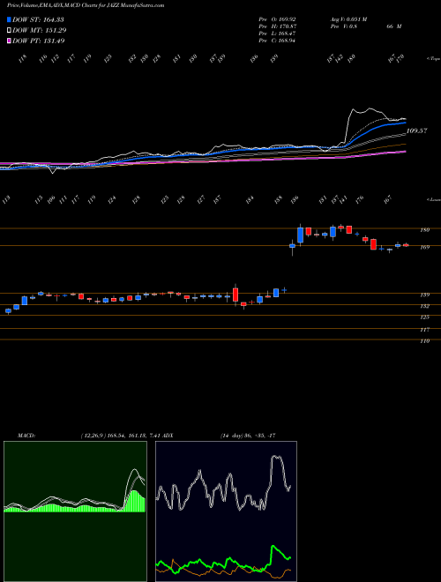Click the blue DOW ST legend swatch
Screen dimensions: 441x582
(x=9, y=19)
